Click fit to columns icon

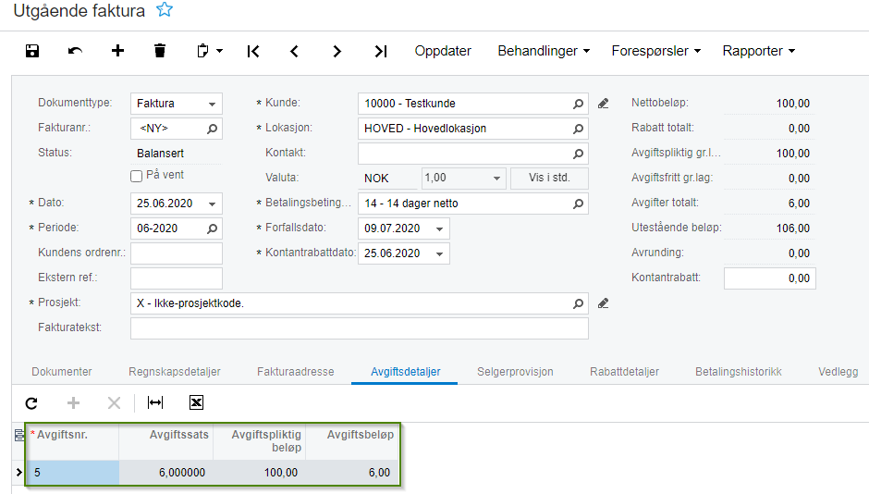pos(155,402)
